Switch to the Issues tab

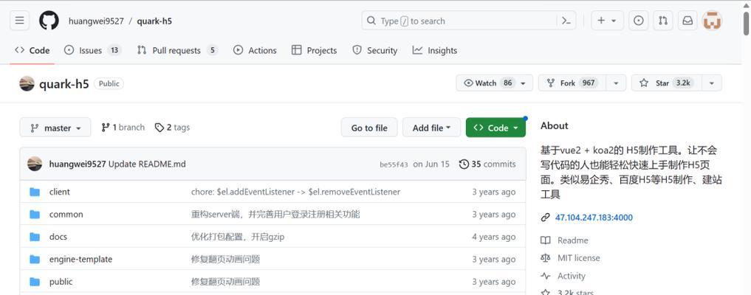click(92, 50)
